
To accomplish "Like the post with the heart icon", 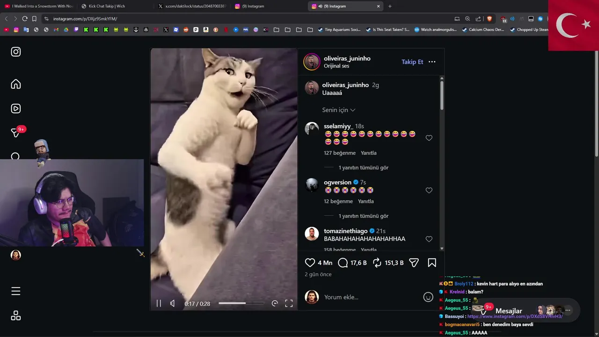I will coord(310,263).
